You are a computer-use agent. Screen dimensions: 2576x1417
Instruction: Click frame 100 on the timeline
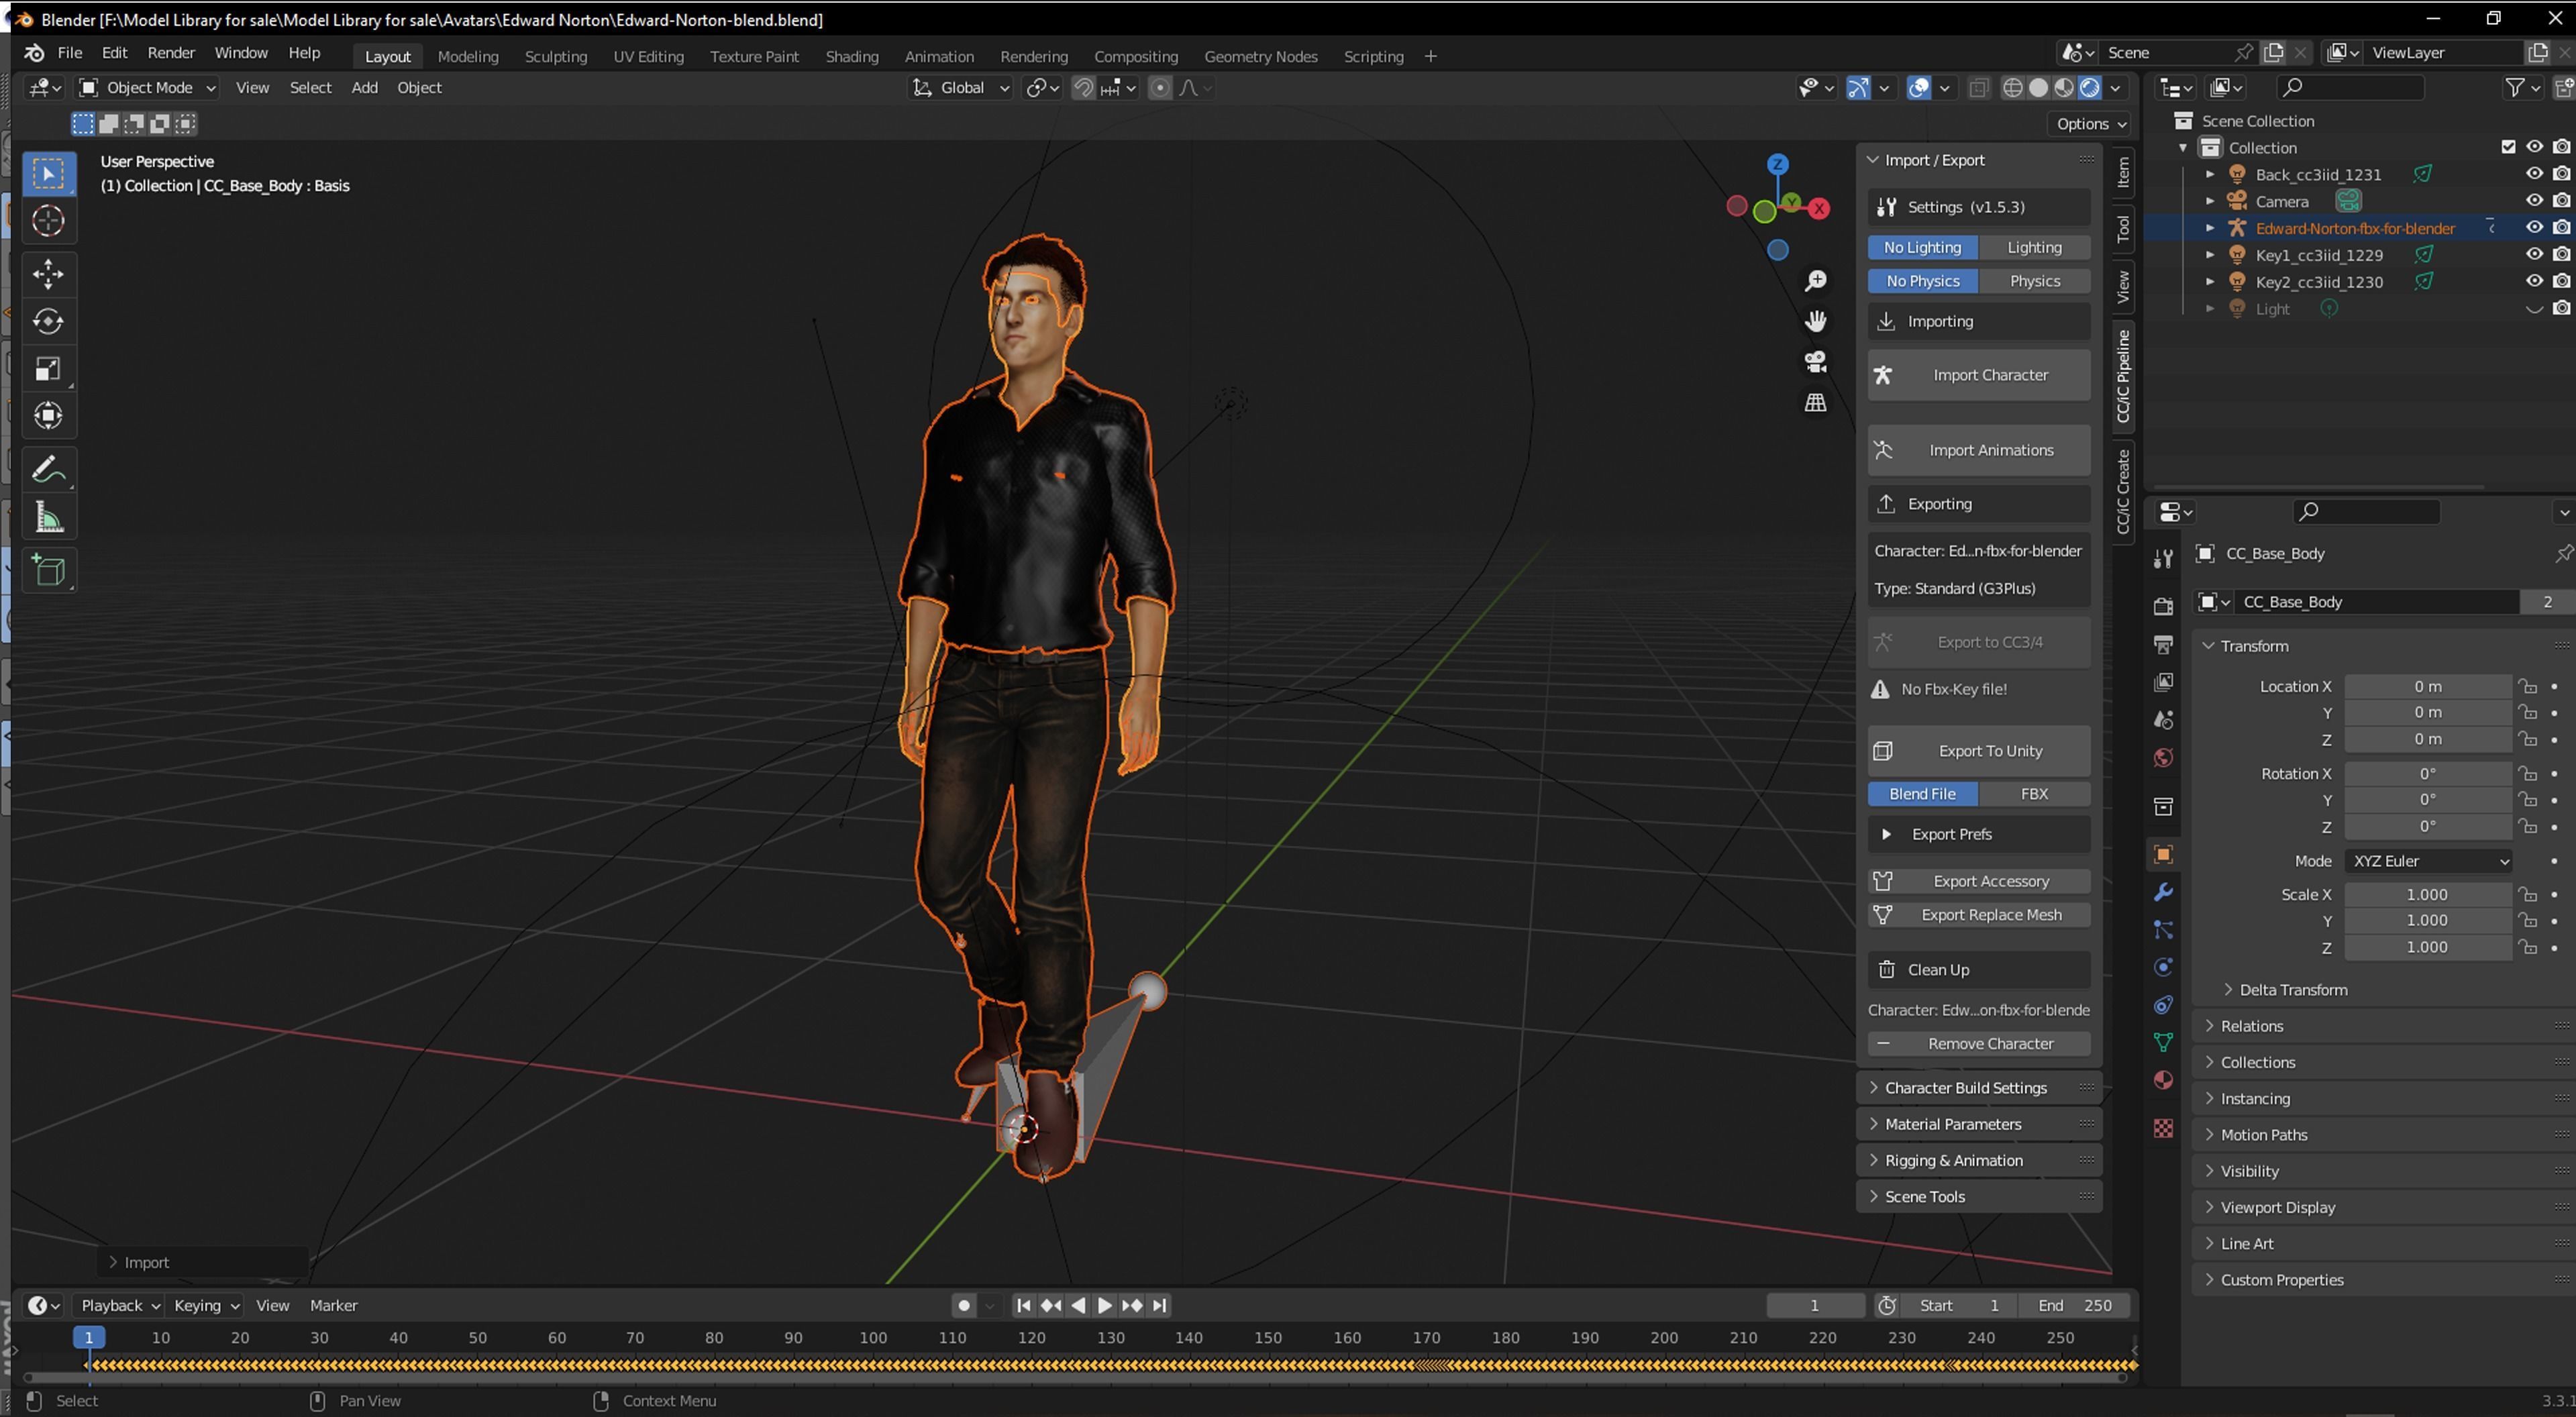[872, 1338]
